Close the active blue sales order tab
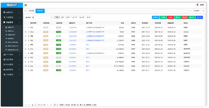Screen dimensions: 209x108 (43, 11)
